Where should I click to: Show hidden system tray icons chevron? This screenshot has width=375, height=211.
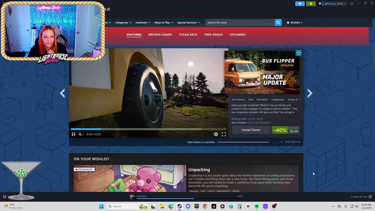(x=333, y=206)
